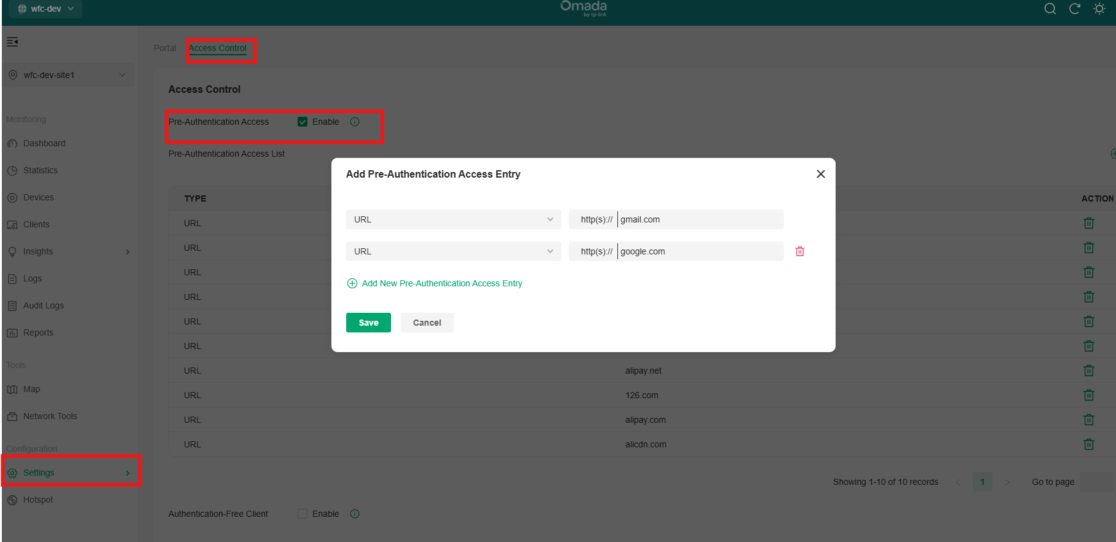The image size is (1116, 542).
Task: Open the first URL type dropdown
Action: tap(453, 219)
